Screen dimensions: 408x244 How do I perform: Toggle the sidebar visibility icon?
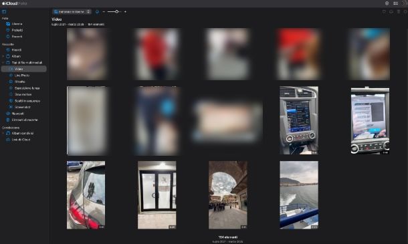click(x=4, y=12)
